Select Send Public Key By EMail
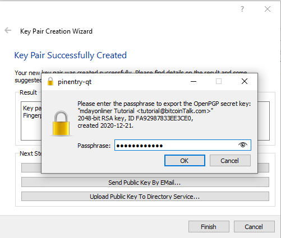This screenshot has width=281, height=238. point(145,182)
